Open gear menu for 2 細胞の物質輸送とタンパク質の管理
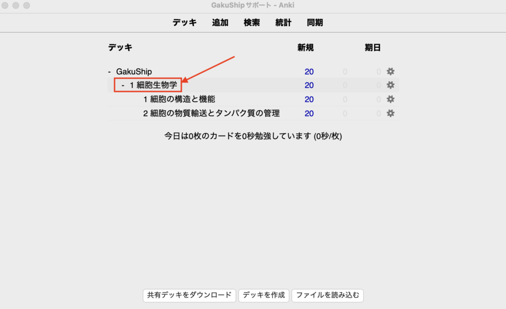Viewport: 506px width, 309px height. pyautogui.click(x=390, y=113)
